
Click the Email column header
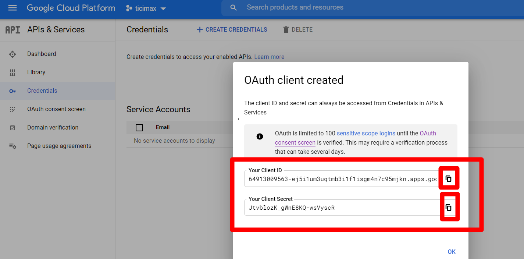[x=163, y=127]
